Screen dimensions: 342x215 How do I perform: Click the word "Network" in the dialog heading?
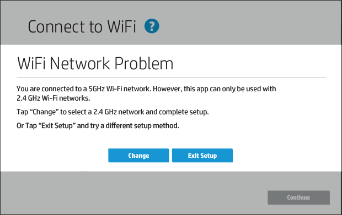(x=79, y=63)
